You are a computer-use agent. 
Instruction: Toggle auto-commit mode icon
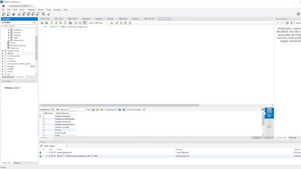(85, 23)
